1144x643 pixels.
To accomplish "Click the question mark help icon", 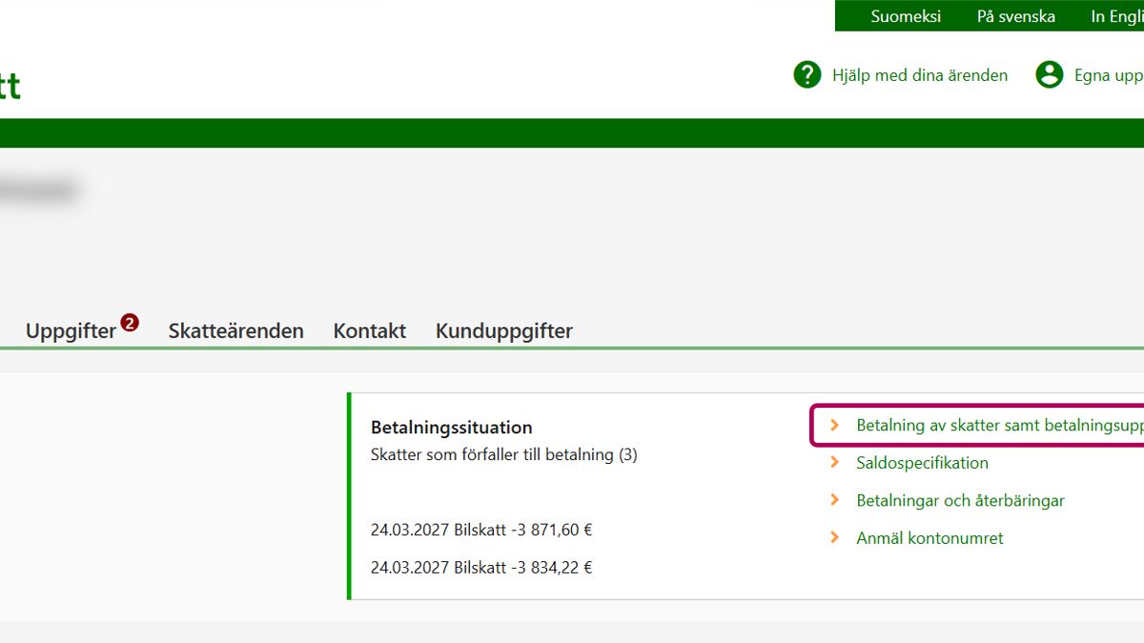I will [x=807, y=74].
